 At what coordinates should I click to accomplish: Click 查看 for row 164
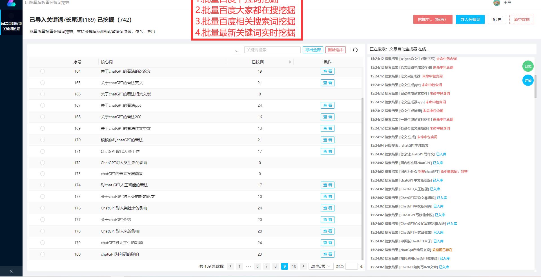pos(327,71)
